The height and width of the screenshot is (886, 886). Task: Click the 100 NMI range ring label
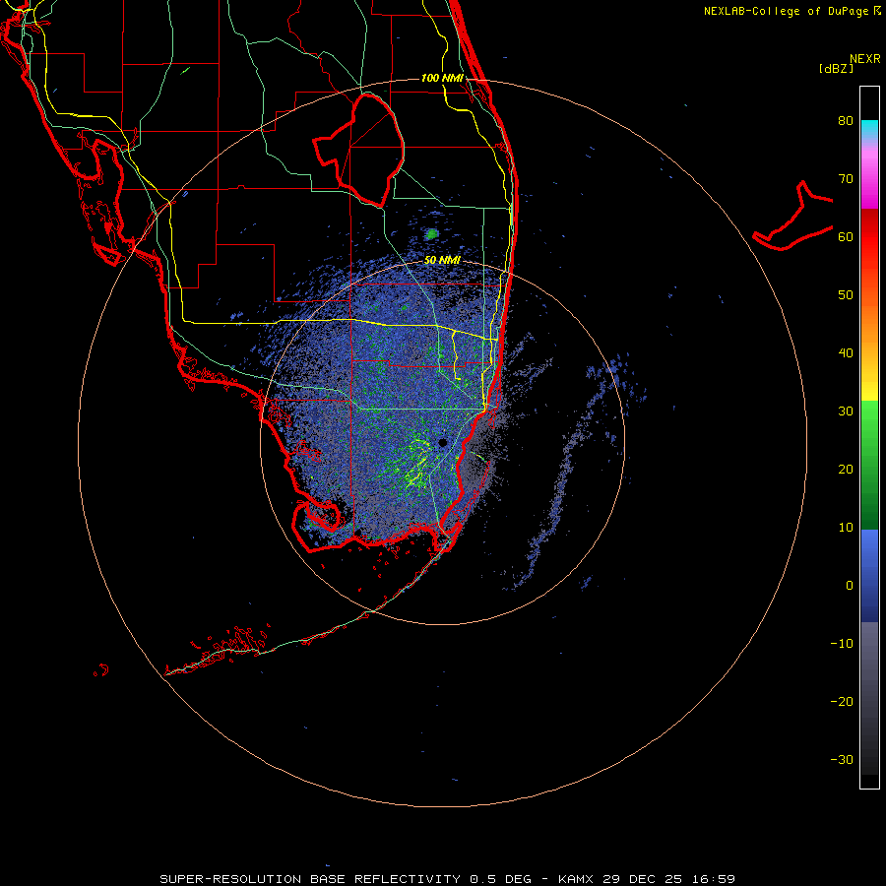[442, 78]
